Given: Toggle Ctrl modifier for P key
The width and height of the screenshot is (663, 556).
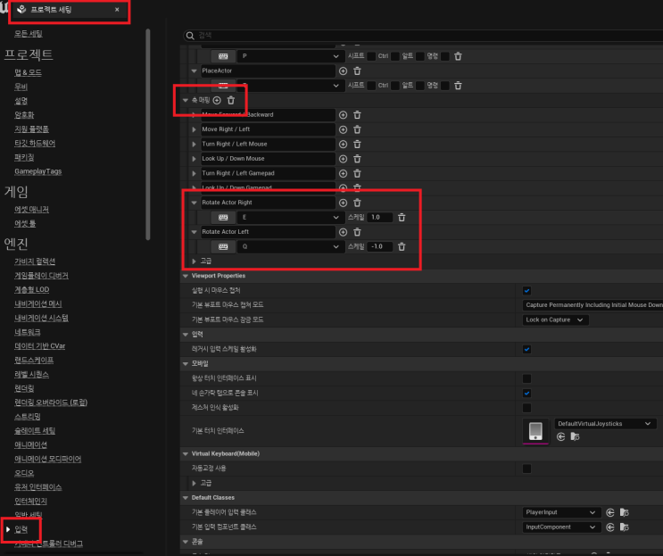Looking at the screenshot, I should (x=395, y=56).
